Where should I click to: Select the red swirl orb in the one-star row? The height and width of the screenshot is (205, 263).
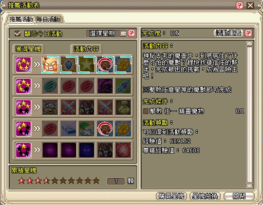tap(123, 150)
